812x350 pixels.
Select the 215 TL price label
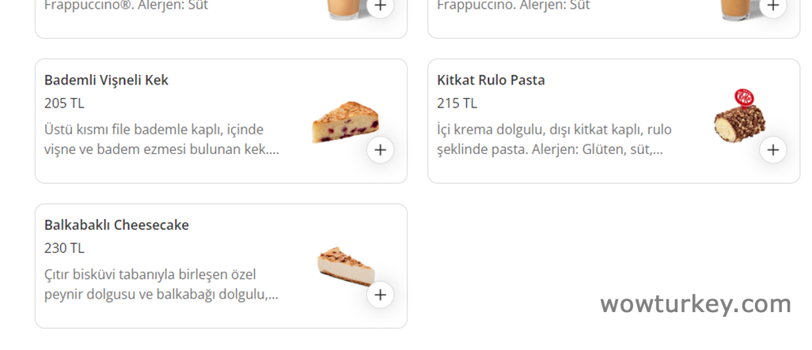(x=457, y=103)
